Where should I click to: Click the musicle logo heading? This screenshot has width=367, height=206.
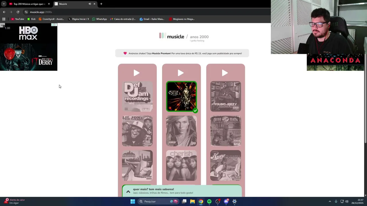[171, 36]
